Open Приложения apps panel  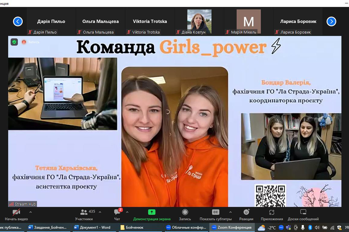pos(272,215)
